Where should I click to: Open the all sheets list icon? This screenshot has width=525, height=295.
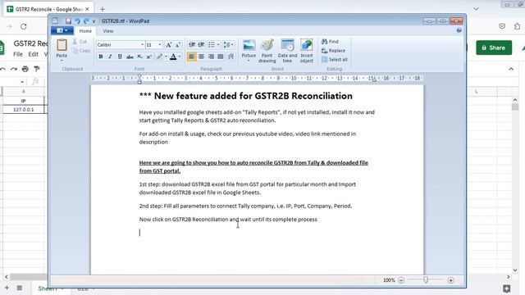click(20, 288)
